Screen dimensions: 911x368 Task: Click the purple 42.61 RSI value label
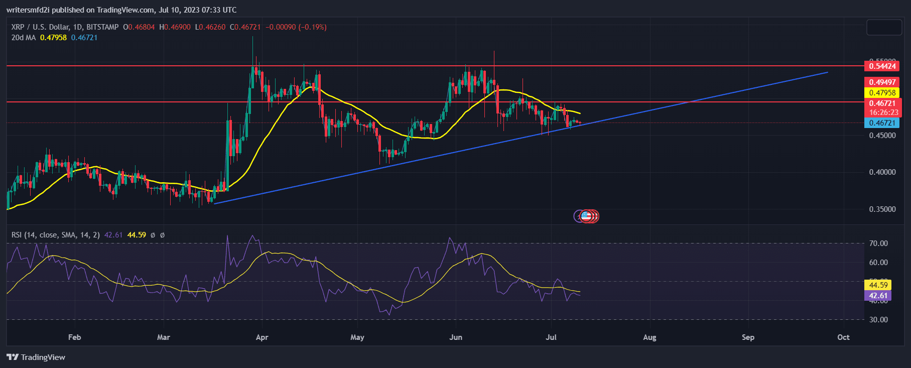(x=878, y=296)
